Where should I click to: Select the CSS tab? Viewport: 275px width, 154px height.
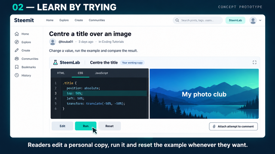tap(80, 73)
